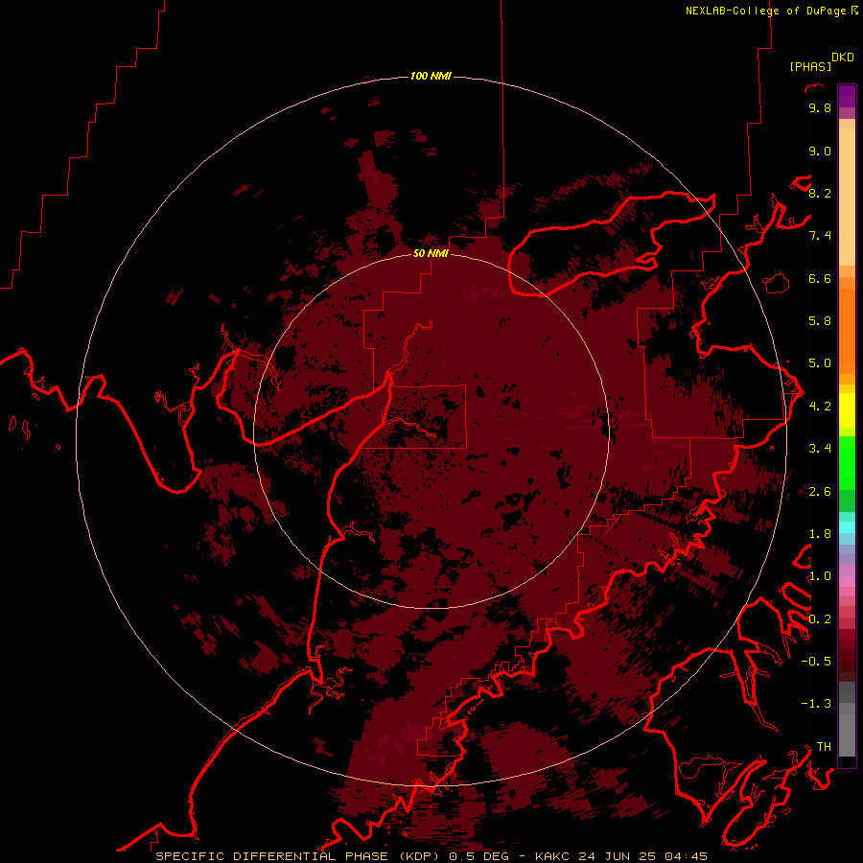Image resolution: width=863 pixels, height=863 pixels.
Task: Click the [PHAS] legend heading
Action: (810, 66)
